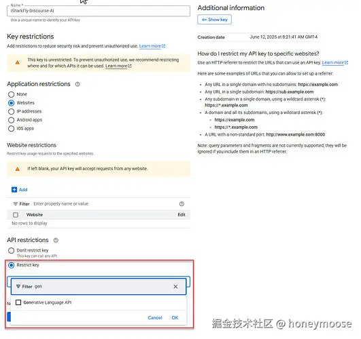Viewport: 361px width, 339px height.
Task: Confirm the API selection with OK
Action: pyautogui.click(x=175, y=318)
